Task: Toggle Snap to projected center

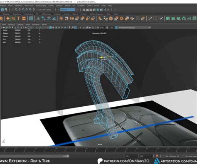Action: point(27,10)
